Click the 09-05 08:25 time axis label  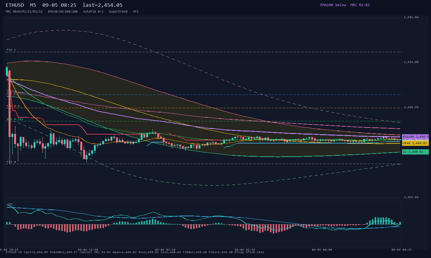click(x=402, y=250)
